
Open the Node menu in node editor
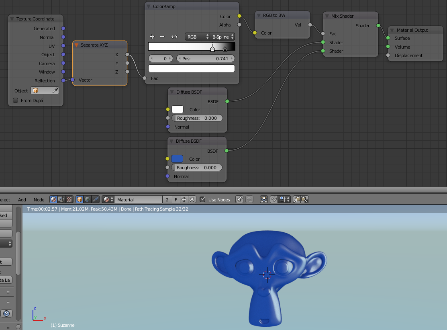point(39,200)
